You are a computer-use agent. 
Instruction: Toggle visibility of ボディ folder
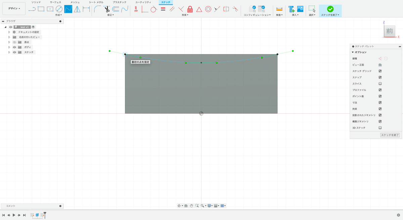(14, 47)
